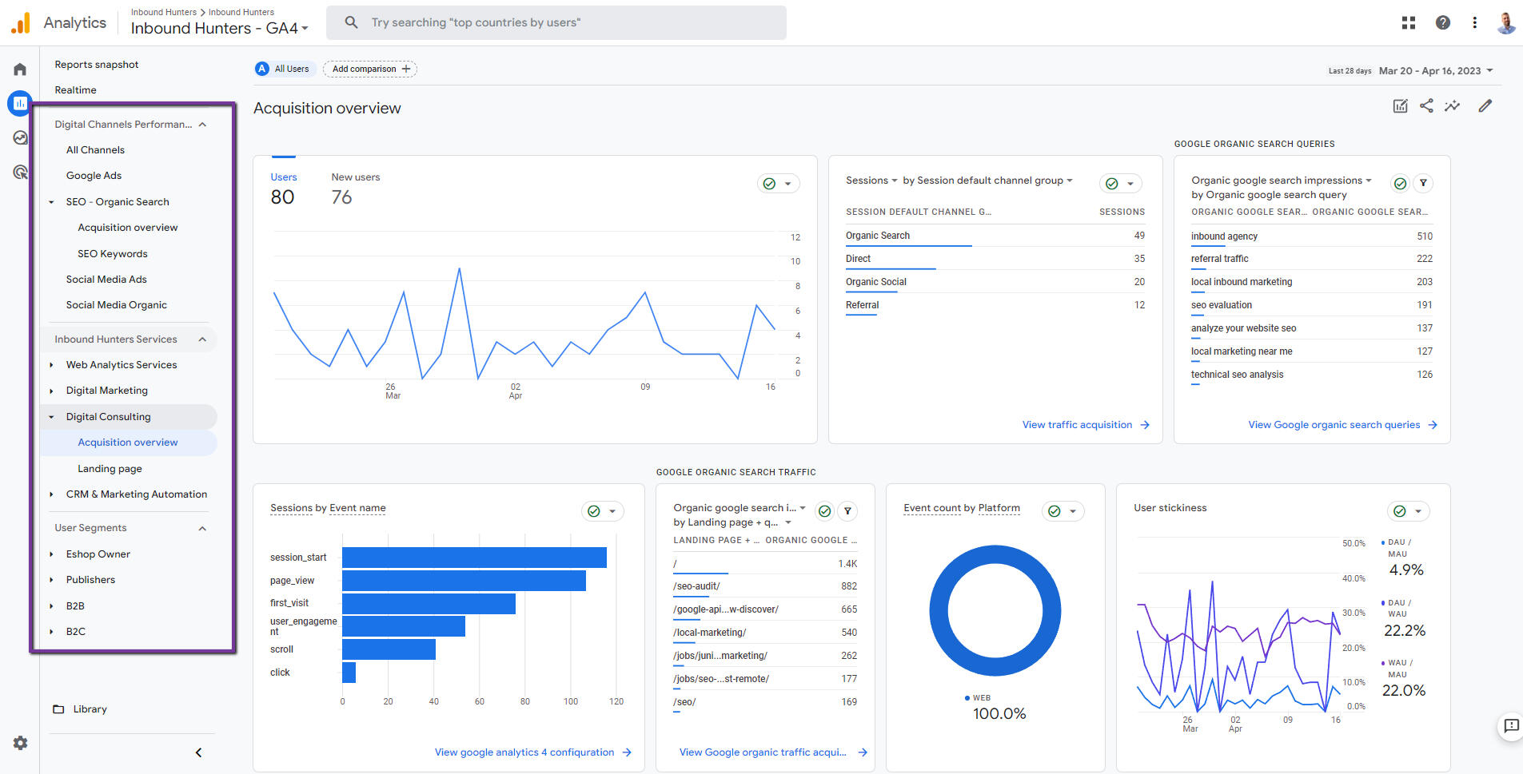Click the Customize report pencil icon
The width and height of the screenshot is (1523, 774).
(1485, 105)
